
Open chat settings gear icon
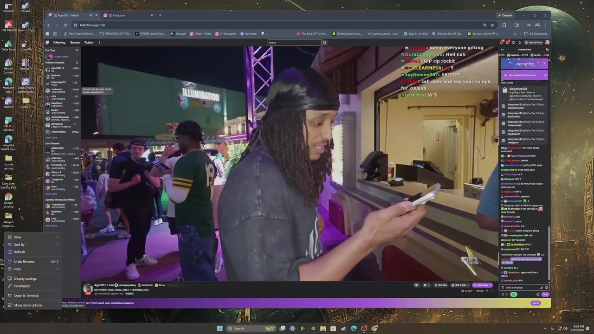click(538, 295)
